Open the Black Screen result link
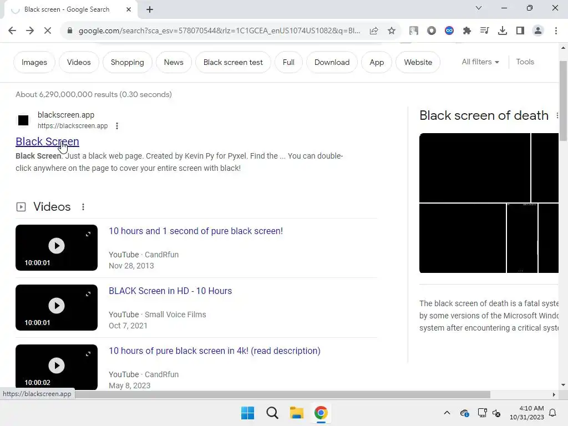 point(47,141)
